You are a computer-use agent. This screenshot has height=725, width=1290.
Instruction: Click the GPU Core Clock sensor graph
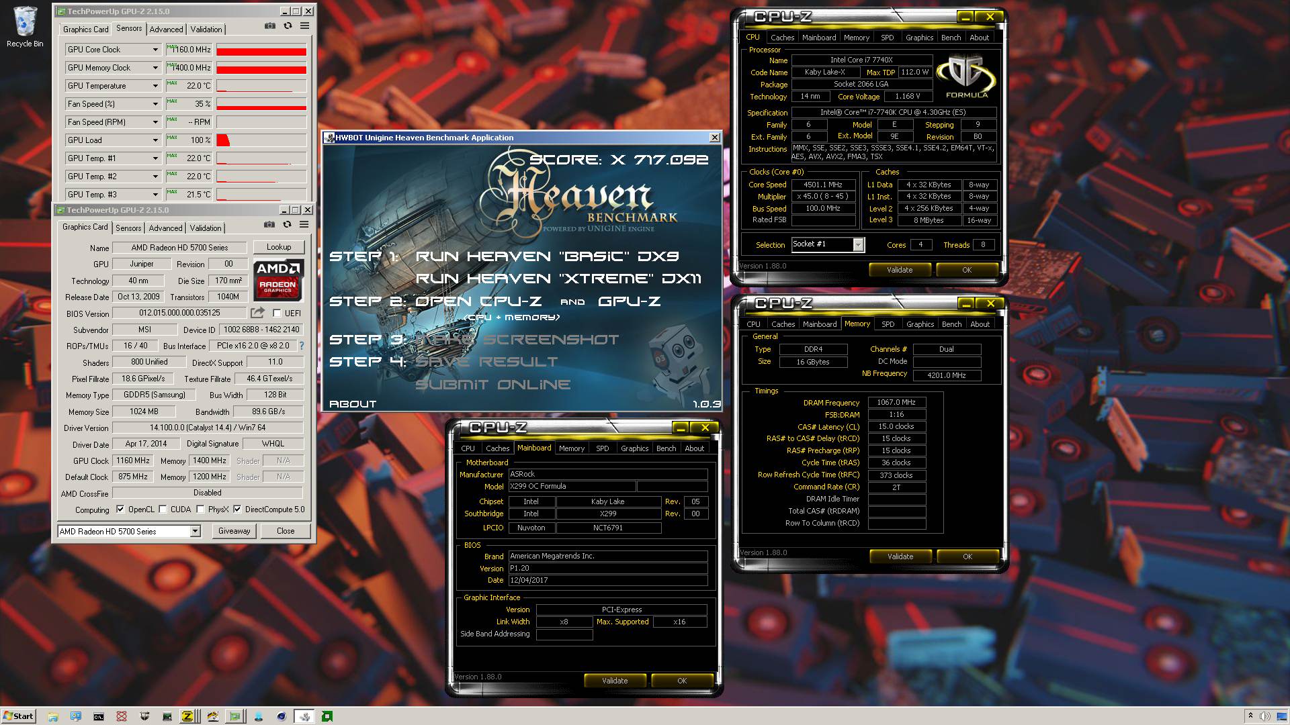pos(261,50)
